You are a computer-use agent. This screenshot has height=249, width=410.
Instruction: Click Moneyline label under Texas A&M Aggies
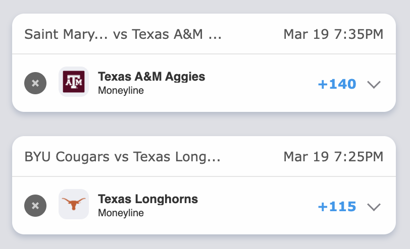tap(121, 91)
